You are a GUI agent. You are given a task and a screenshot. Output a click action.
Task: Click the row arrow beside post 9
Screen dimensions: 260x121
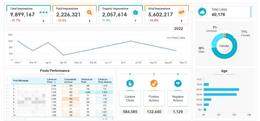[x=8, y=112]
